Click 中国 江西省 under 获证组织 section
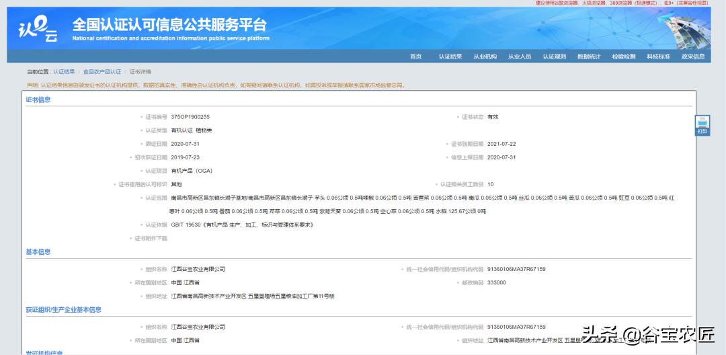Image resolution: width=726 pixels, height=355 pixels. (186, 340)
